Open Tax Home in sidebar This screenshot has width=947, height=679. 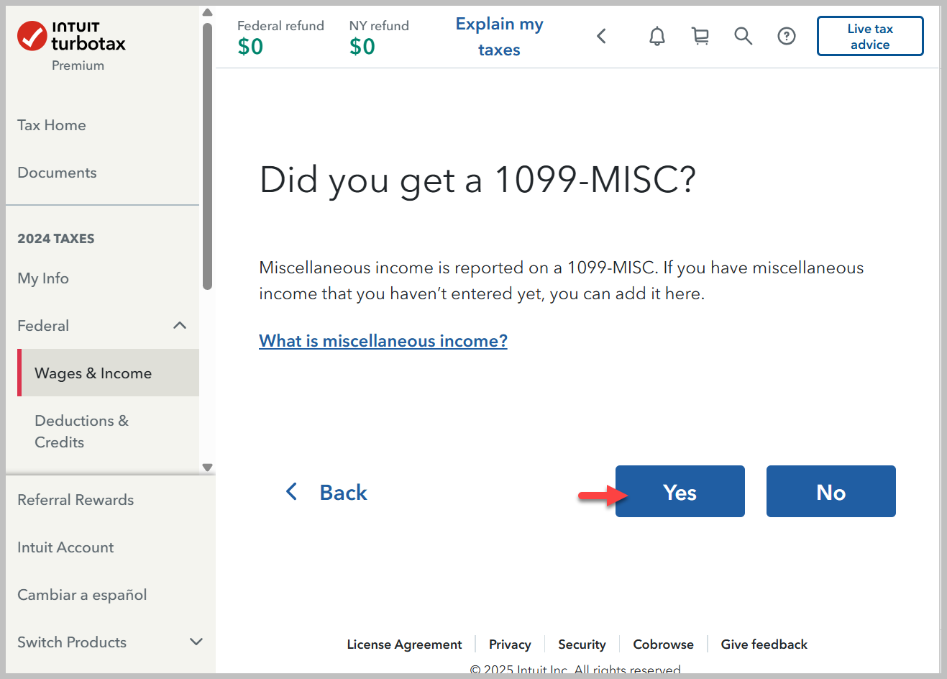(x=52, y=125)
